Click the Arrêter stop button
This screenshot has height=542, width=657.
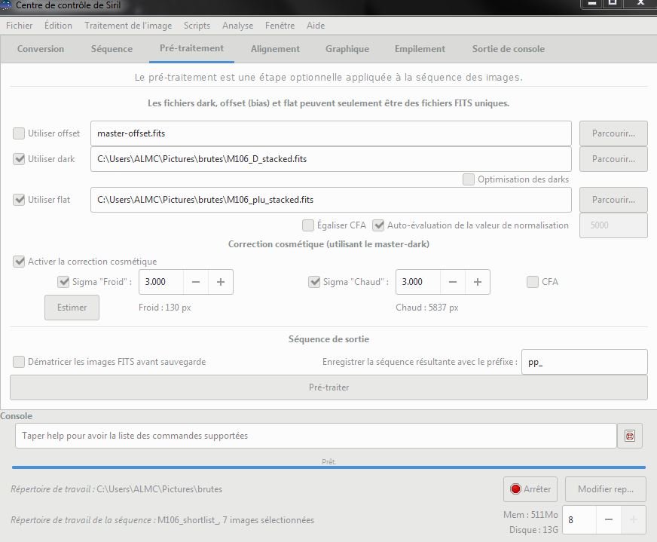coord(530,489)
